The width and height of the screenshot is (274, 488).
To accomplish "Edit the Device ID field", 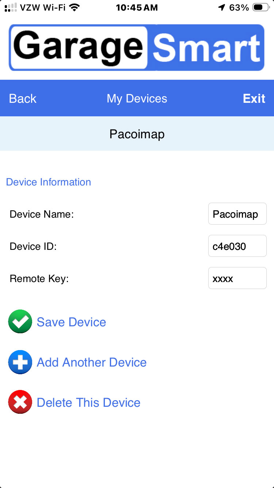I will point(237,246).
